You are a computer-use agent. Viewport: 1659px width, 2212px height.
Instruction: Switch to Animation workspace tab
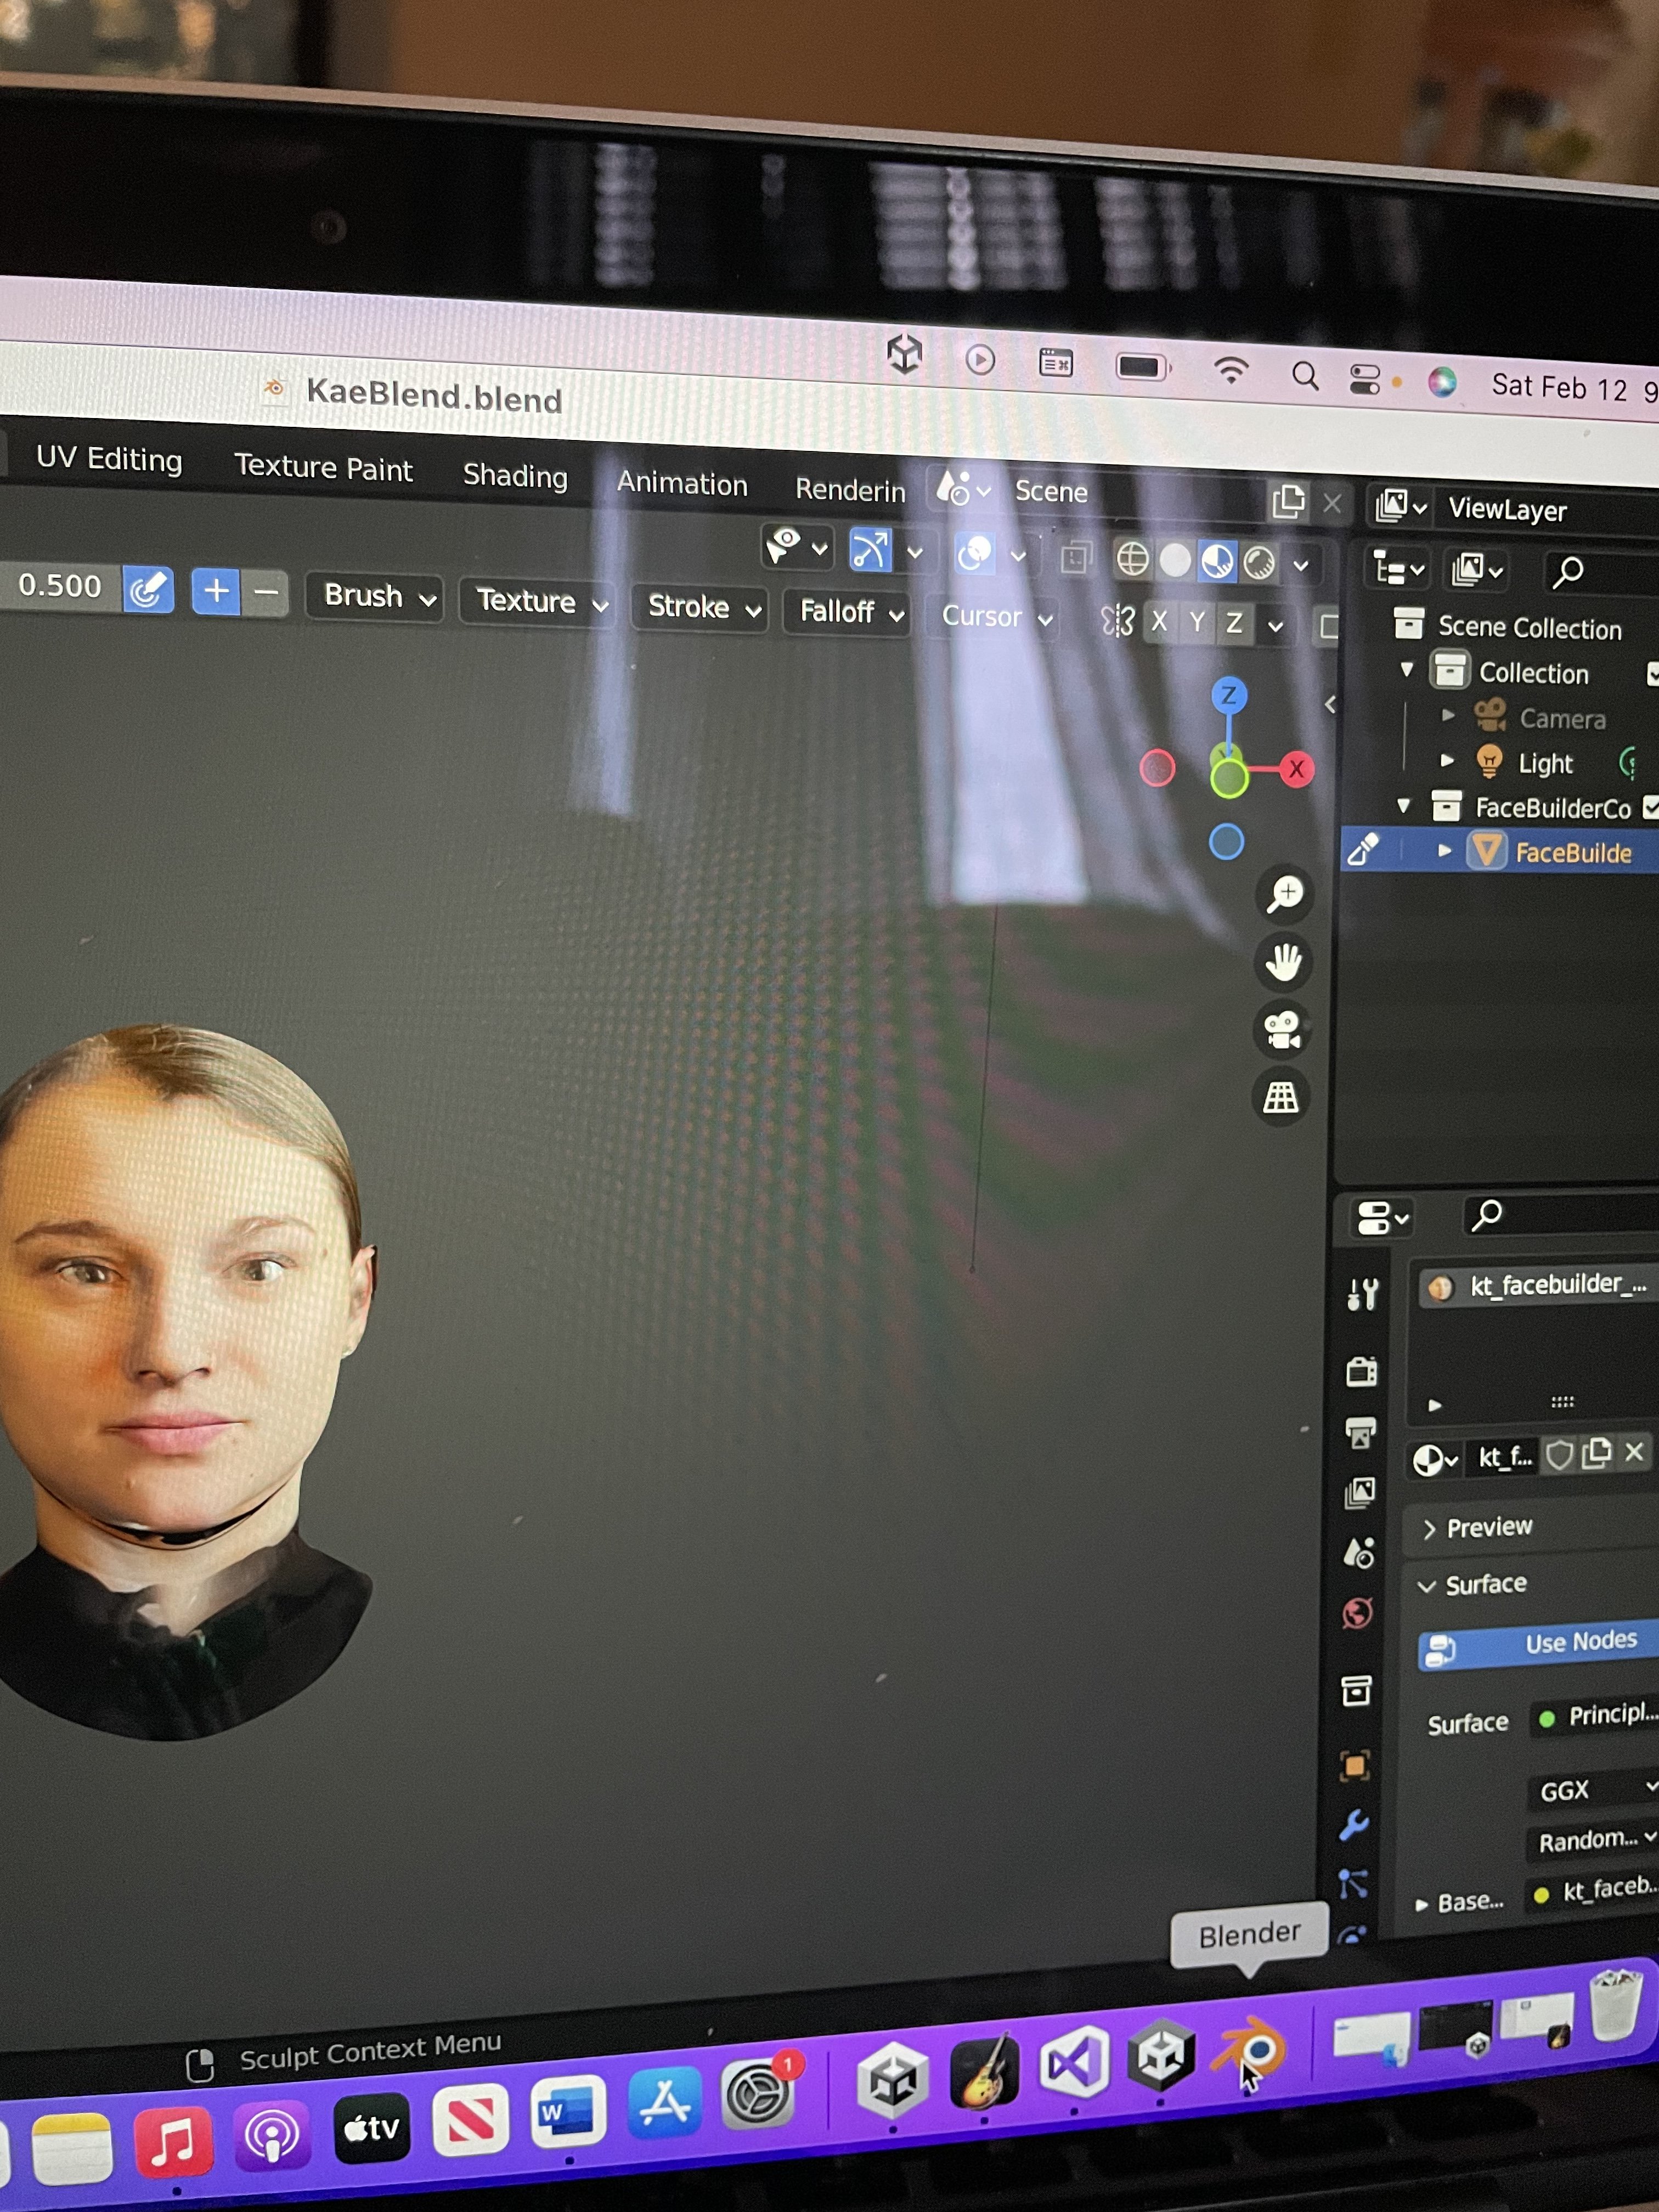[x=682, y=484]
